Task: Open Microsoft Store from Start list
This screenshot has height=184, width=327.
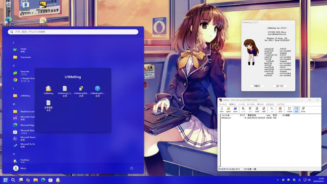Action: [24, 132]
